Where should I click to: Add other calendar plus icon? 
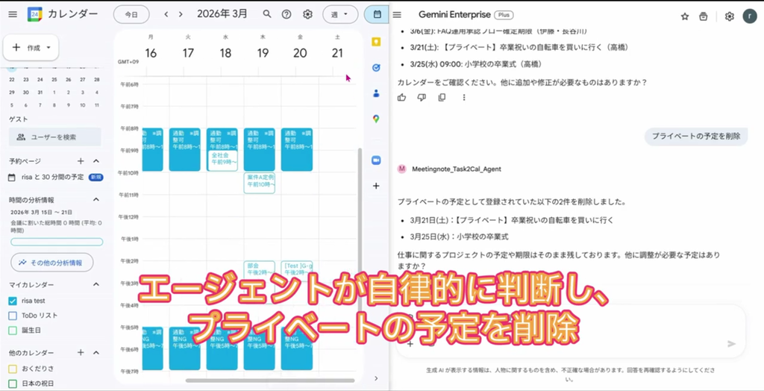(x=81, y=352)
